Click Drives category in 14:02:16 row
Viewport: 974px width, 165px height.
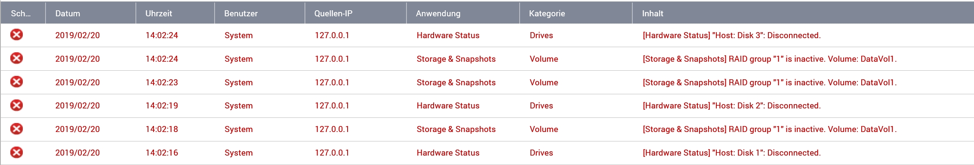pyautogui.click(x=541, y=153)
